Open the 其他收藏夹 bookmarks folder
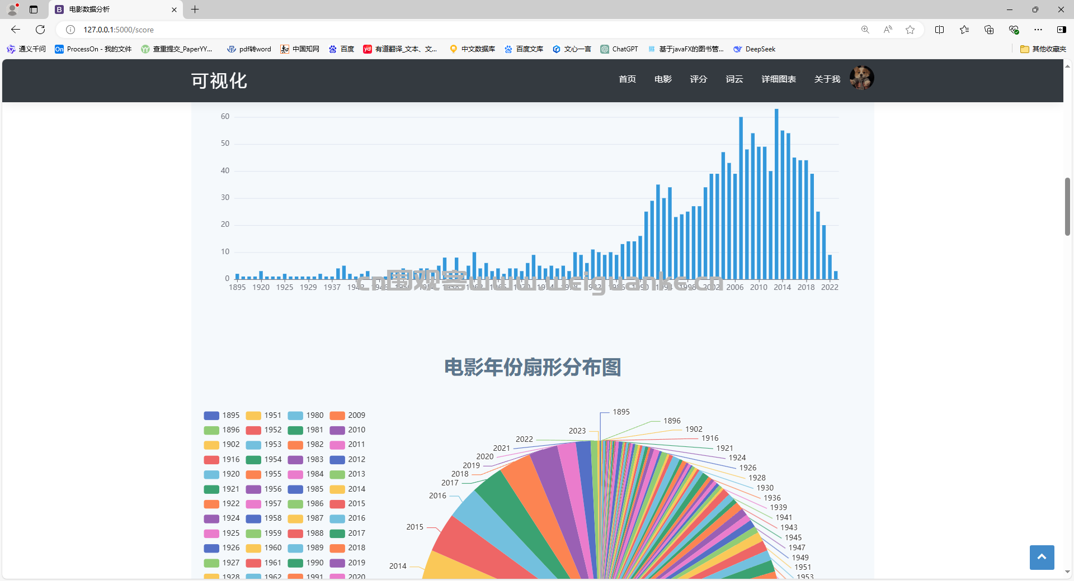 pyautogui.click(x=1043, y=49)
